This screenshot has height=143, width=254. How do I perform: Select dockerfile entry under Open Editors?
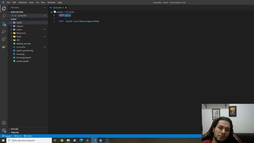pyautogui.click(x=22, y=15)
